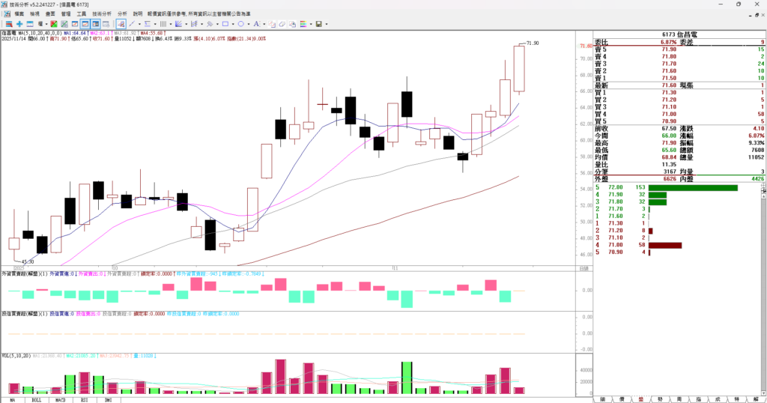
Task: Toggle the second highlighted panel view button
Action: tap(97, 24)
